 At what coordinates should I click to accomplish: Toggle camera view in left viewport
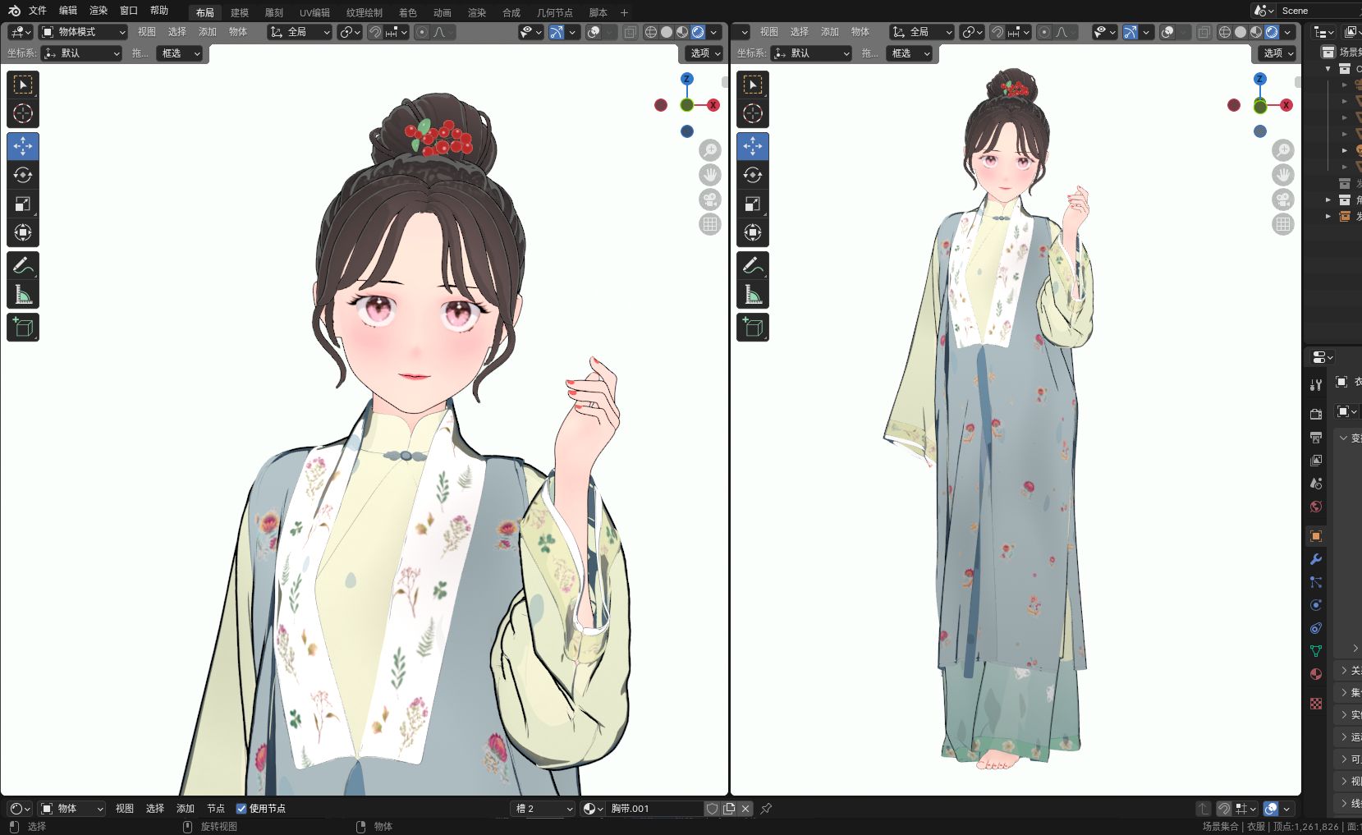pyautogui.click(x=710, y=200)
